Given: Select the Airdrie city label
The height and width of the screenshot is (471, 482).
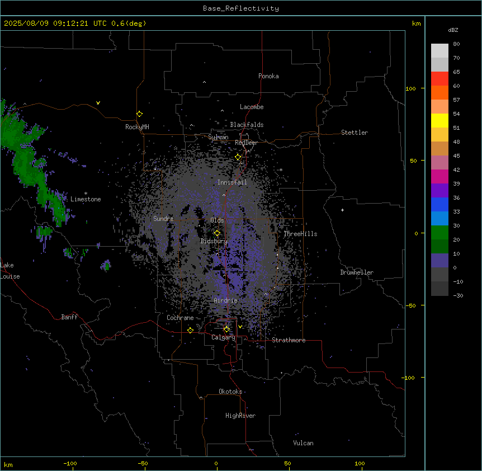Looking at the screenshot, I should pyautogui.click(x=226, y=300).
